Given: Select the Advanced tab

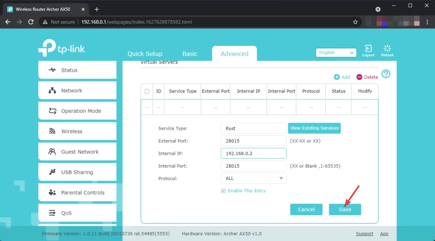Looking at the screenshot, I should click(234, 54).
